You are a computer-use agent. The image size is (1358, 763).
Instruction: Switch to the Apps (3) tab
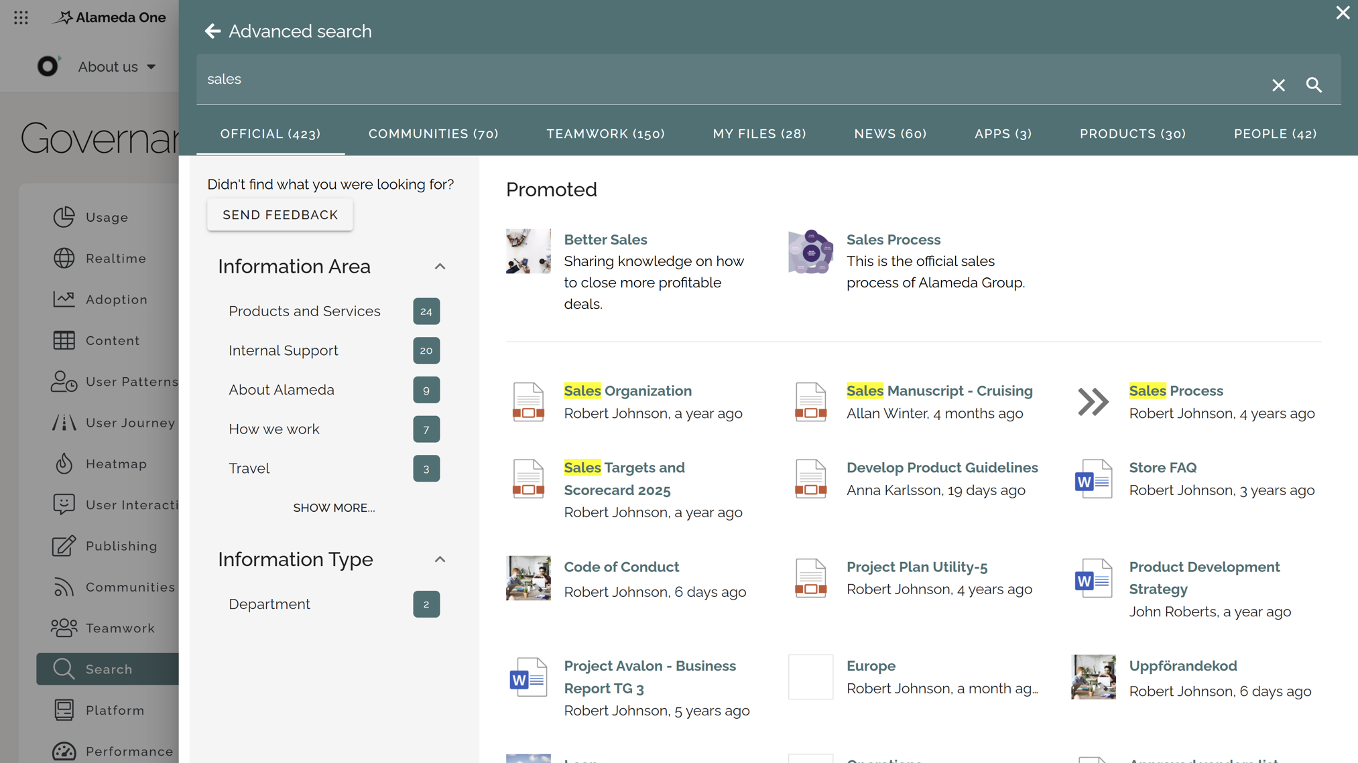[1003, 134]
